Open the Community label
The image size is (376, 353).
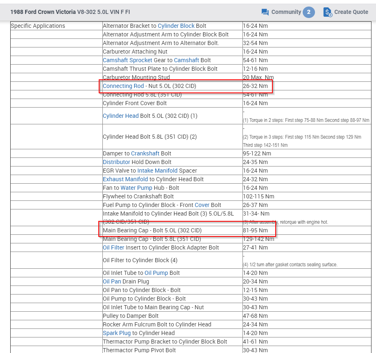[286, 12]
